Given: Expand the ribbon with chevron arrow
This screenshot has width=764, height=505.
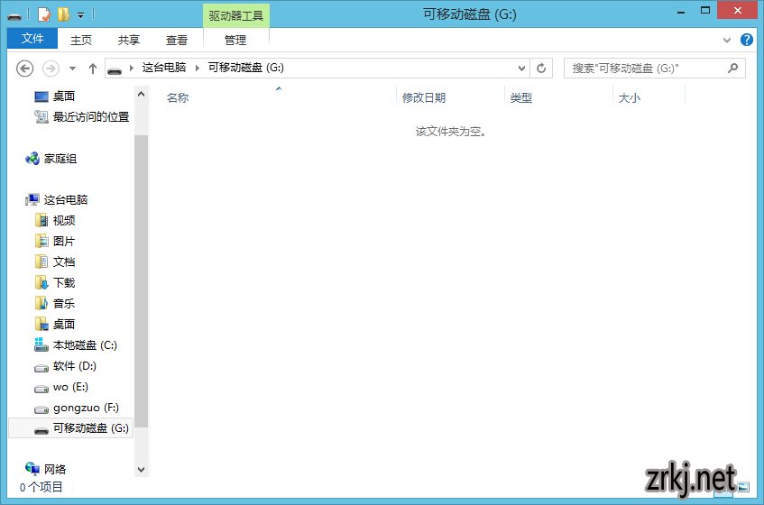Looking at the screenshot, I should point(727,40).
